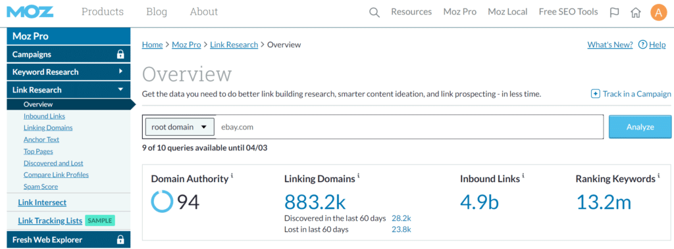Click the 28.2k discovered domains value
Image resolution: width=674 pixels, height=249 pixels.
point(402,219)
